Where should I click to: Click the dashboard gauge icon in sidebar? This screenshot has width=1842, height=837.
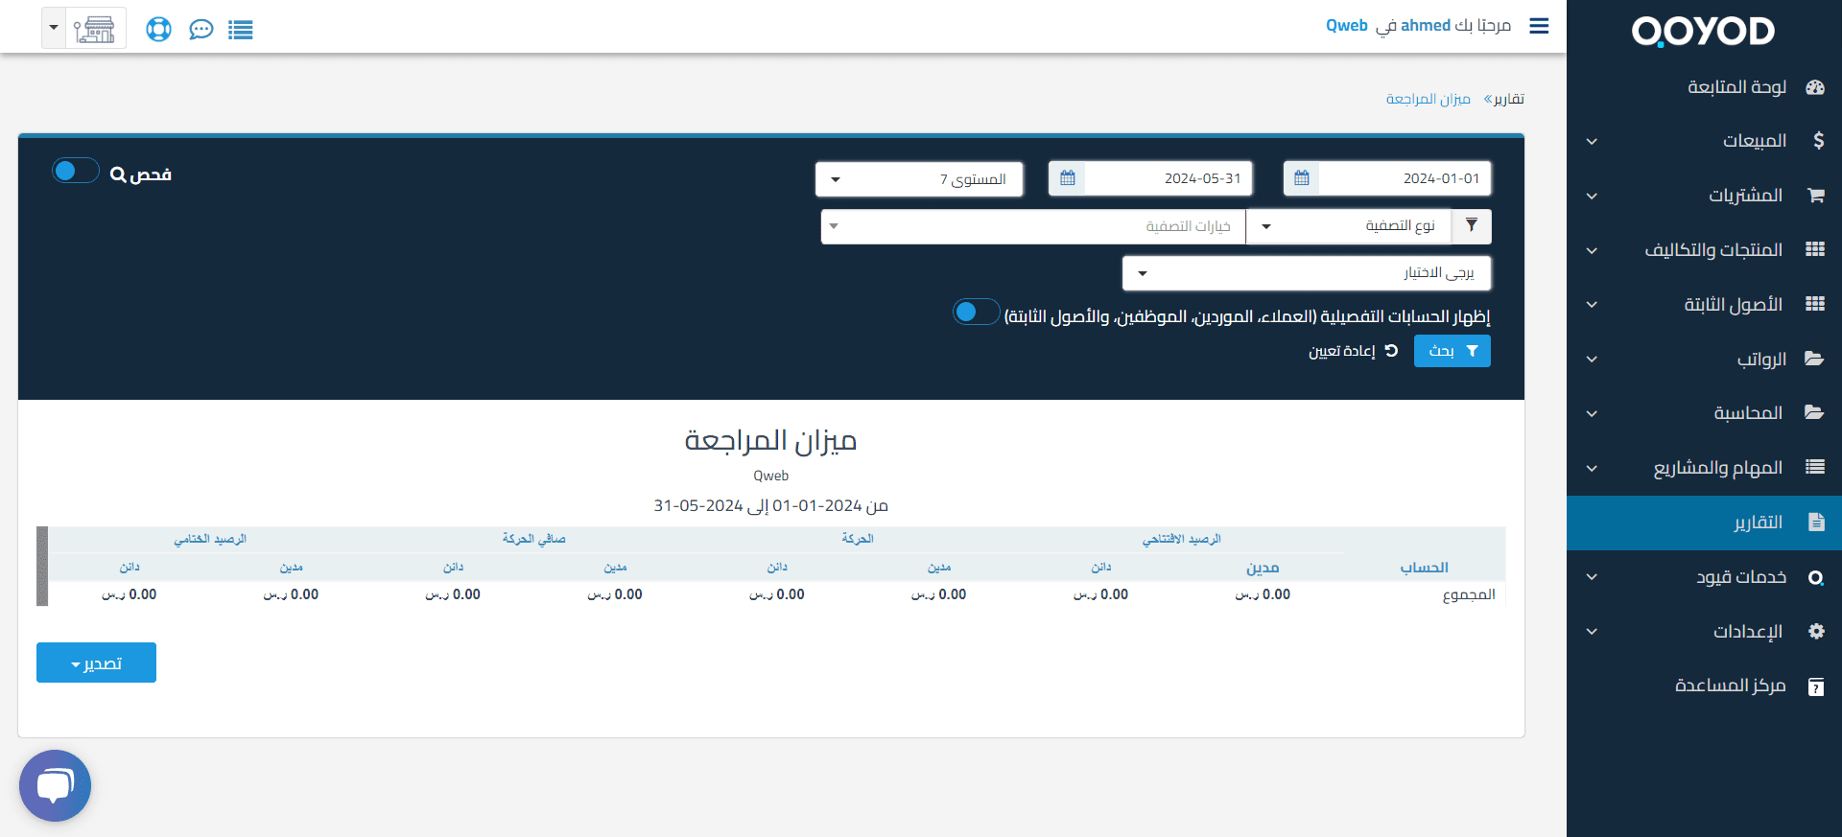pyautogui.click(x=1815, y=87)
